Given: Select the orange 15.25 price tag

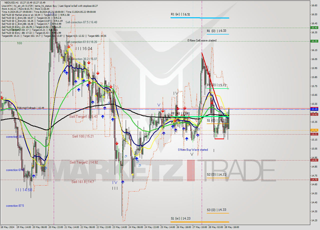Looking at the screenshot, I should click(314, 130).
